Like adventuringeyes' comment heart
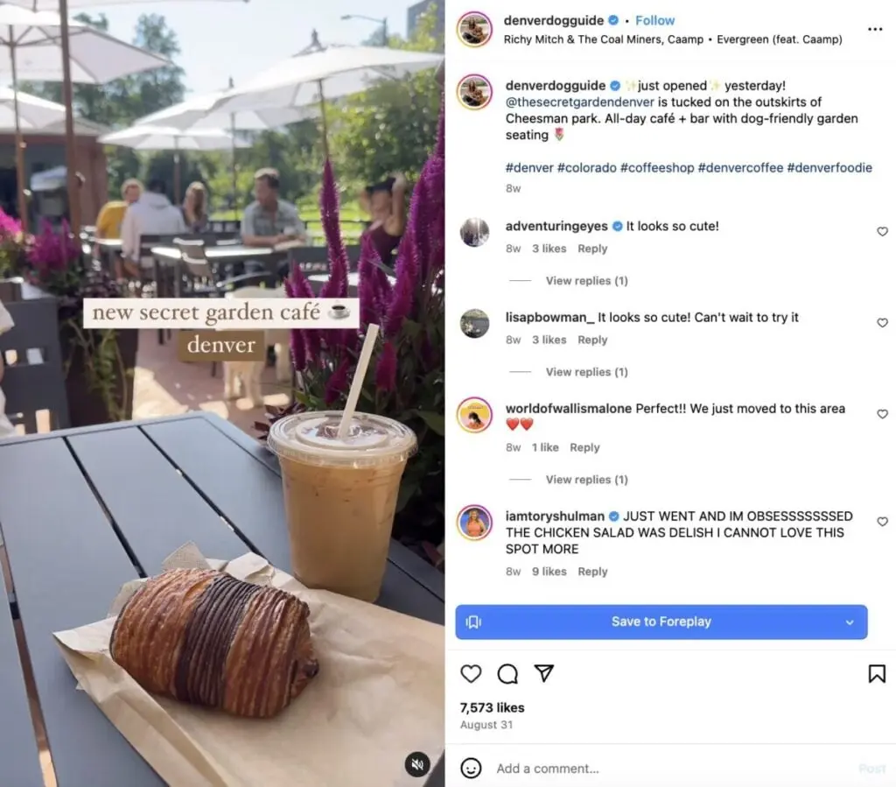 point(882,231)
